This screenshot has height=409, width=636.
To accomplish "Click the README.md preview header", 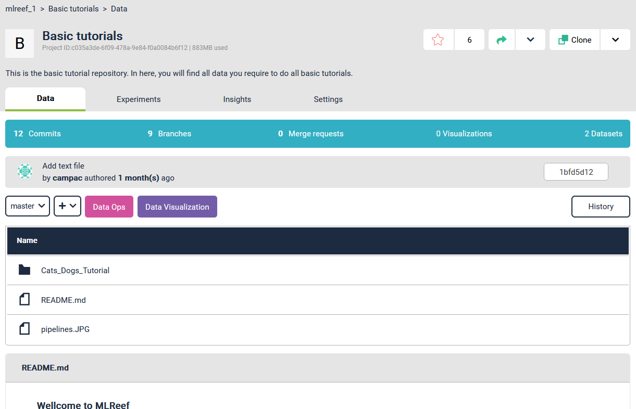I will point(45,368).
